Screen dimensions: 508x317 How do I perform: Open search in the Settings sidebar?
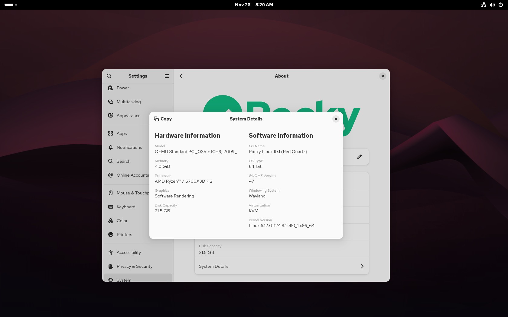[x=109, y=76]
